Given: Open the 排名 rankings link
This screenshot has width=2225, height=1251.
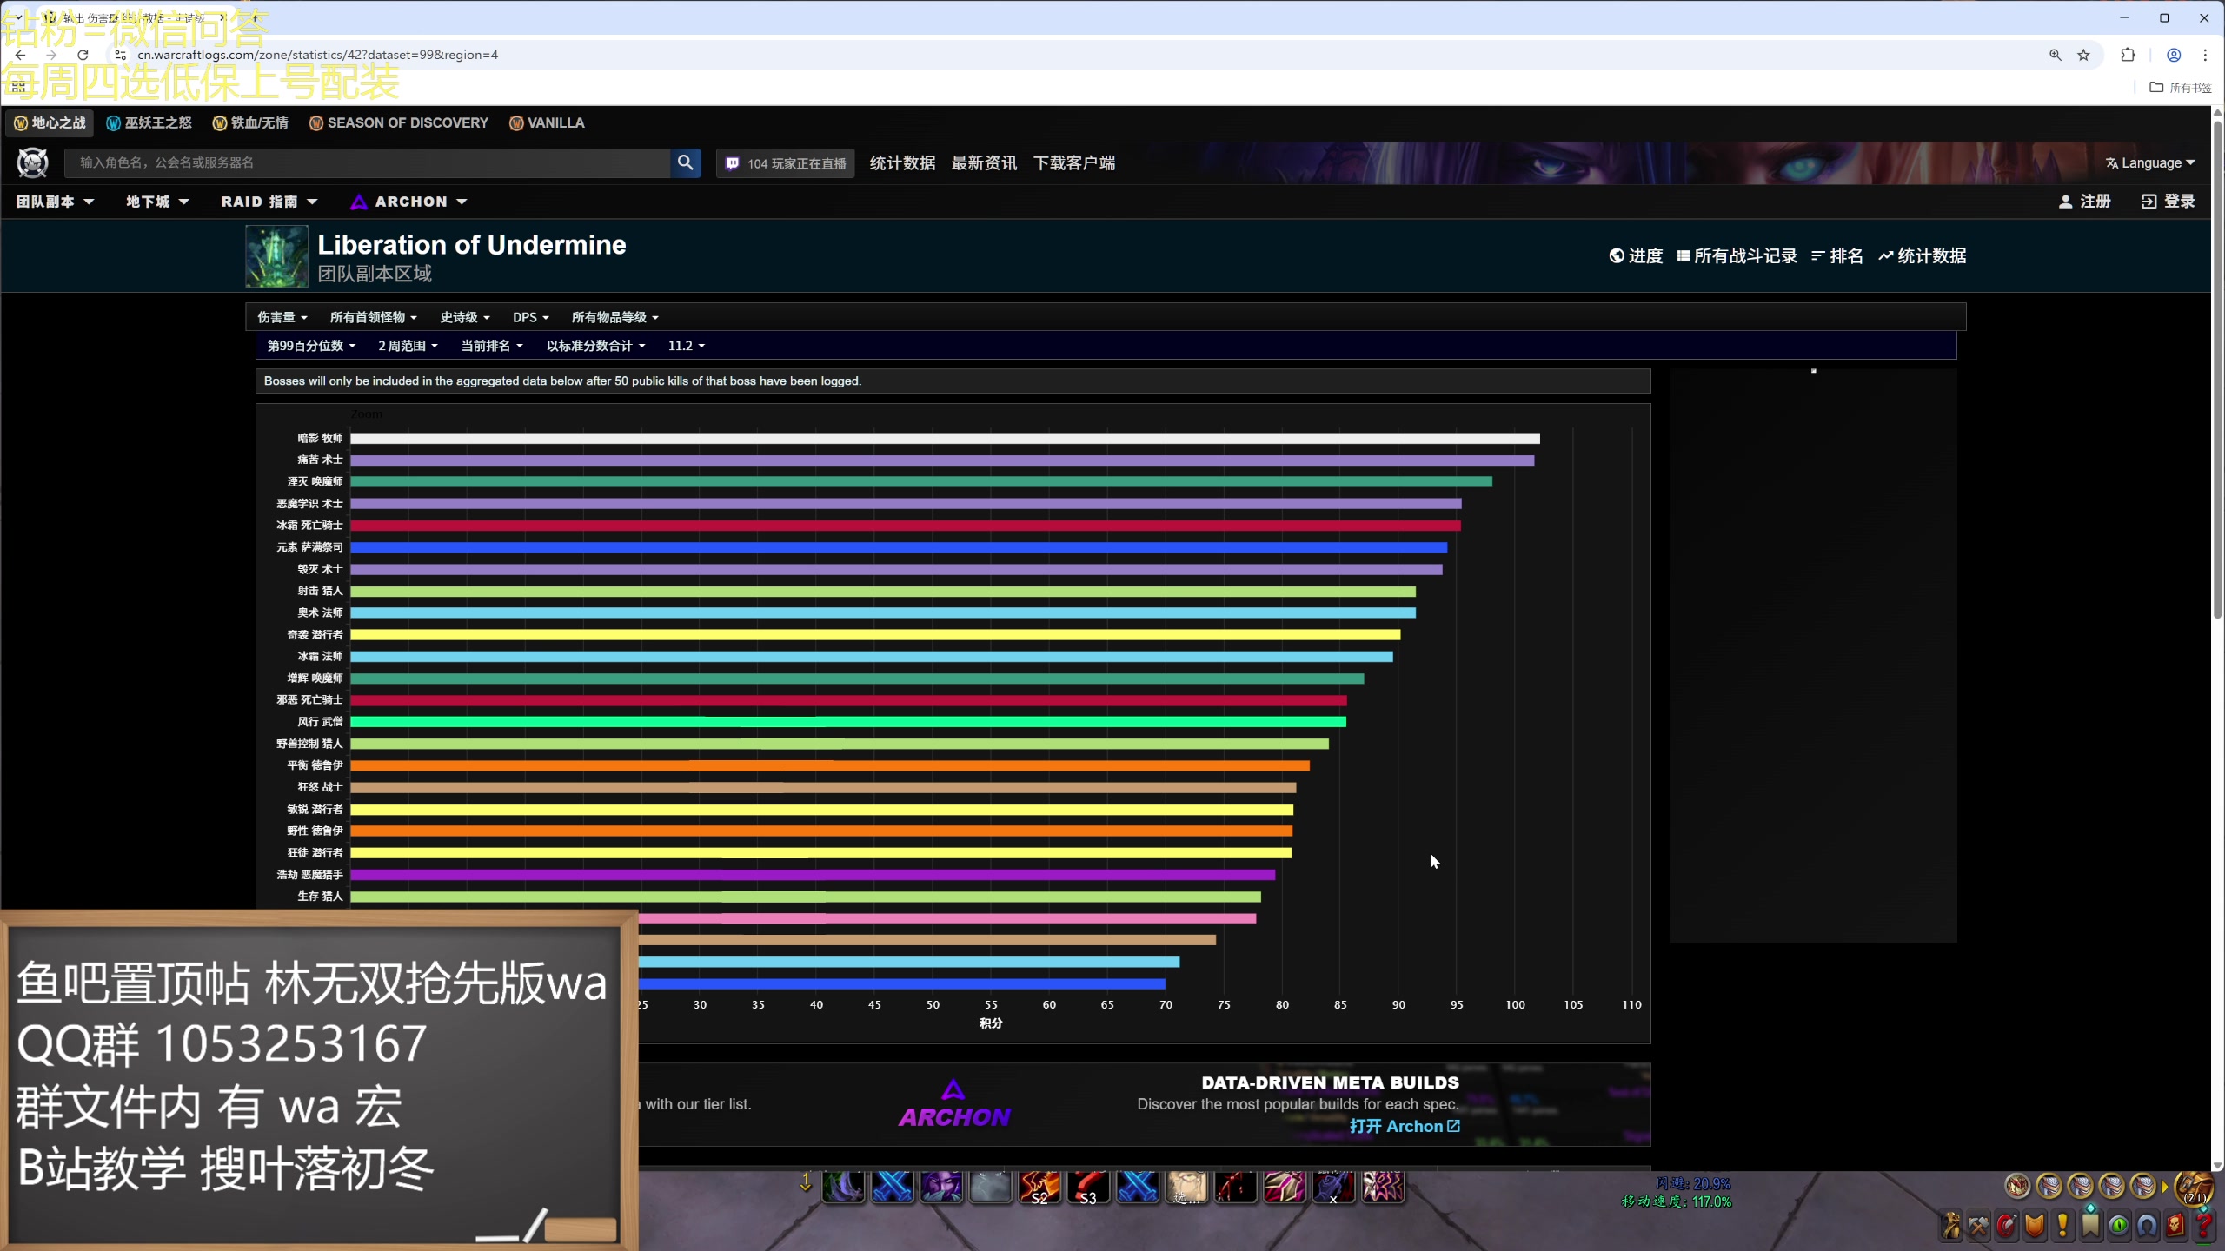Looking at the screenshot, I should [x=1837, y=256].
